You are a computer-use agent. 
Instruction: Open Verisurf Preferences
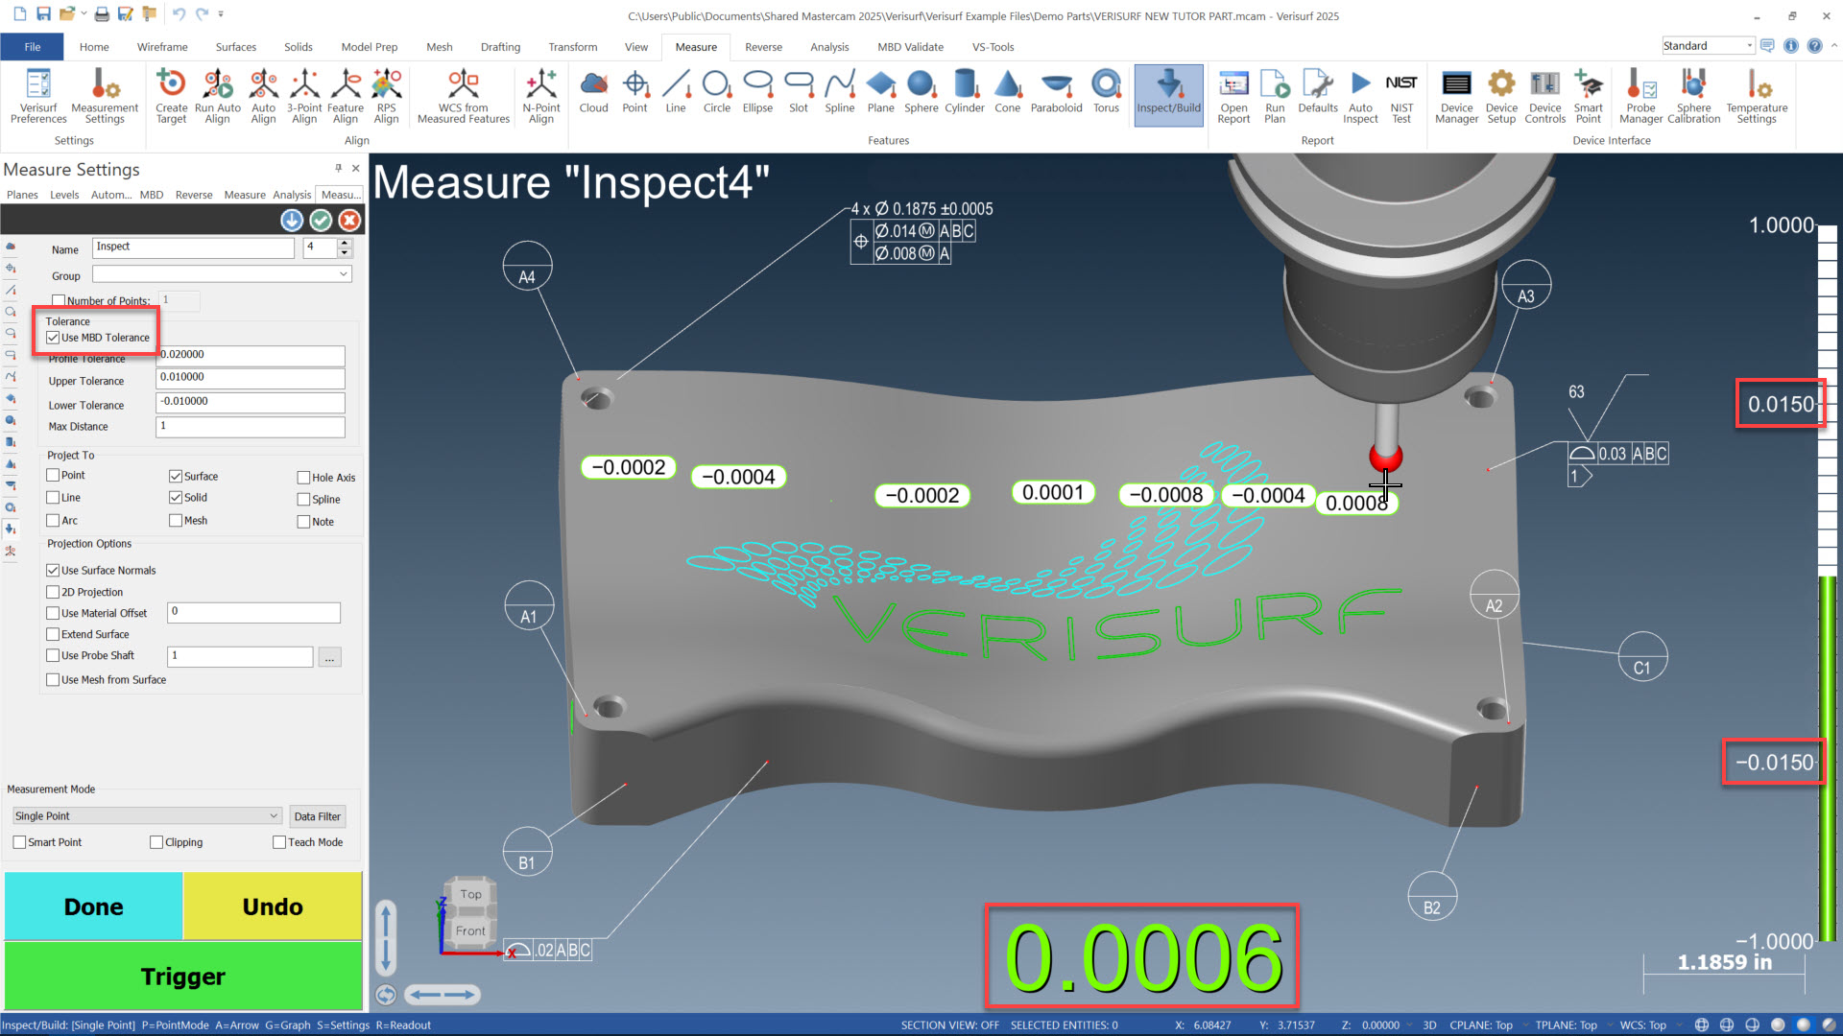[x=38, y=96]
